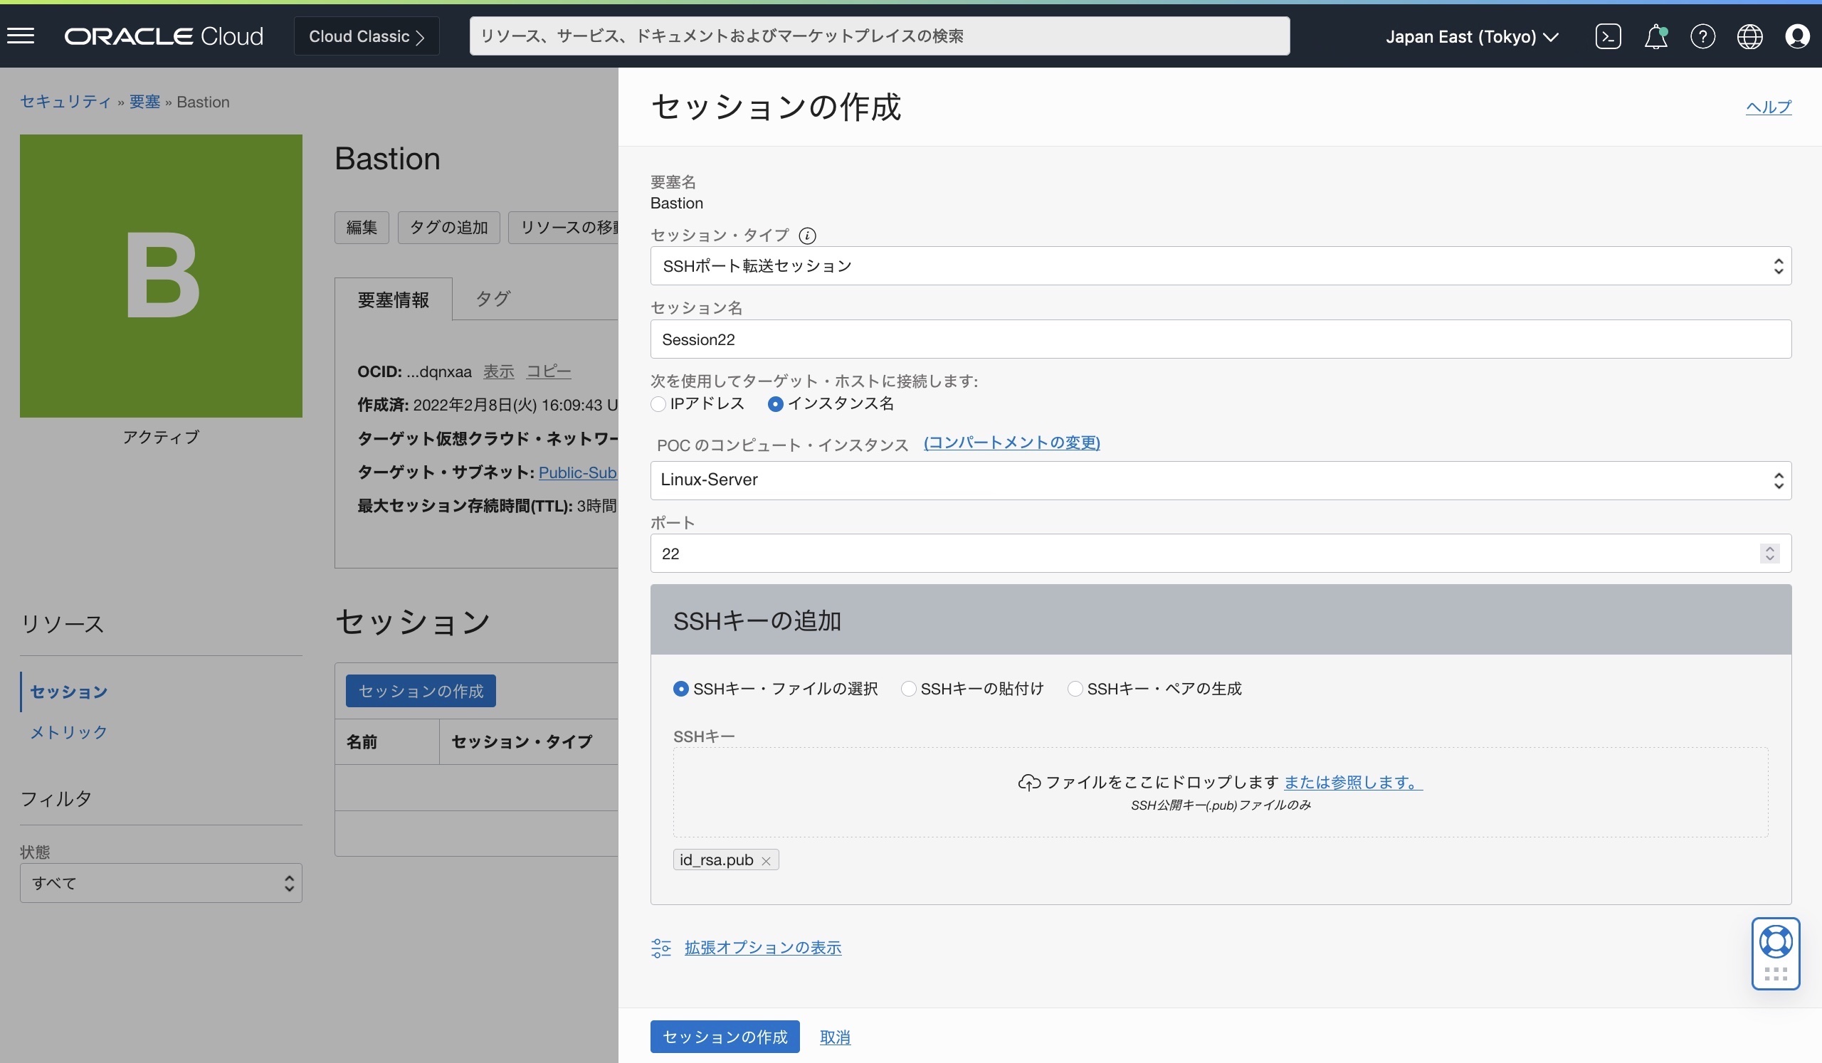Open the user profile menu
The height and width of the screenshot is (1063, 1822).
(1798, 36)
